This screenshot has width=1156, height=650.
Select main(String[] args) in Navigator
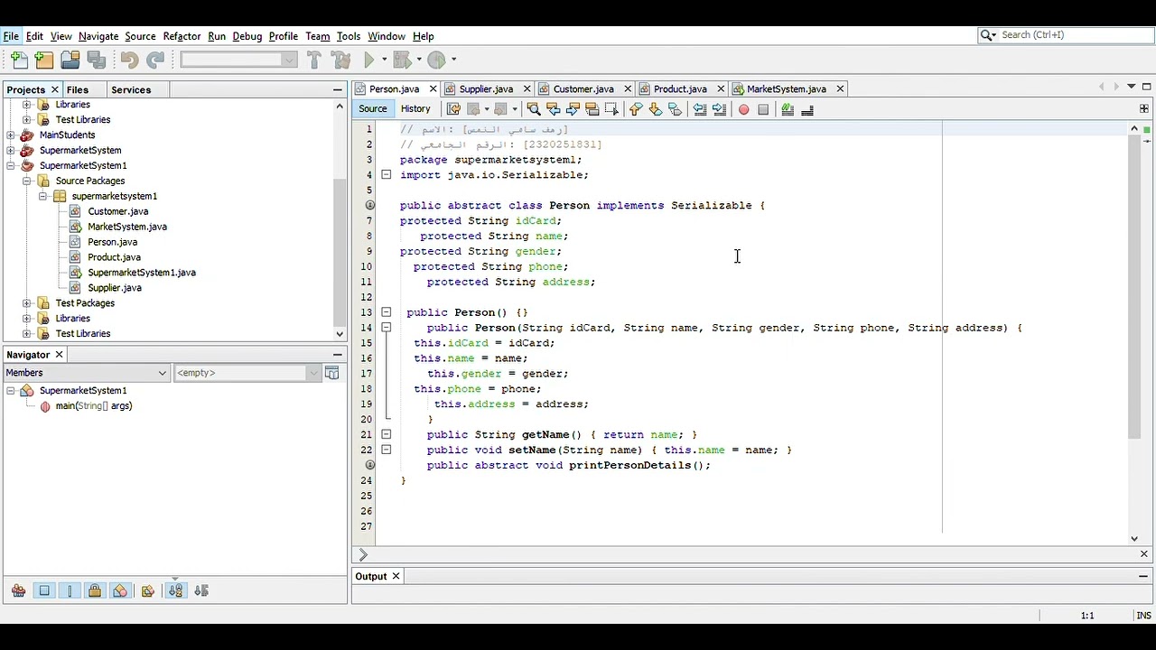click(x=94, y=406)
